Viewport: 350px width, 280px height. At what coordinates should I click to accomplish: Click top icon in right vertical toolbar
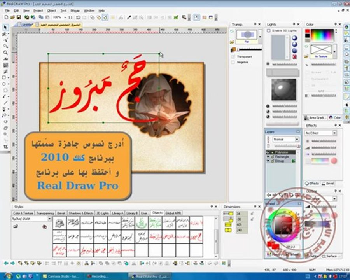click(x=346, y=27)
